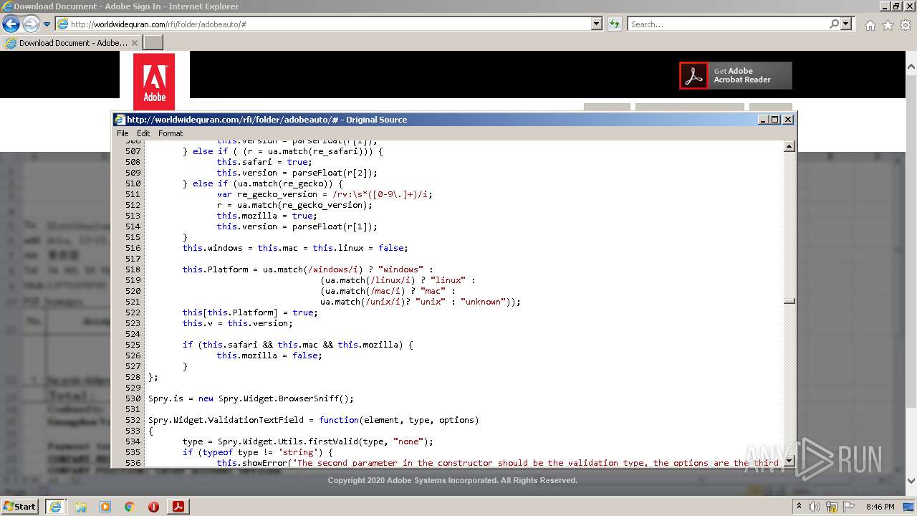This screenshot has width=917, height=516.
Task: Click the copyright Adobe Systems footer text
Action: click(x=453, y=480)
